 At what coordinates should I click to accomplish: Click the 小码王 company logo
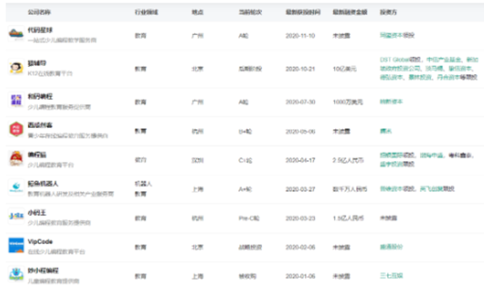click(x=16, y=216)
